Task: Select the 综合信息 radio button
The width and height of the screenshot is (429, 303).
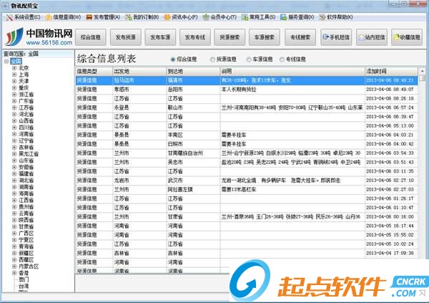Action: pyautogui.click(x=173, y=59)
